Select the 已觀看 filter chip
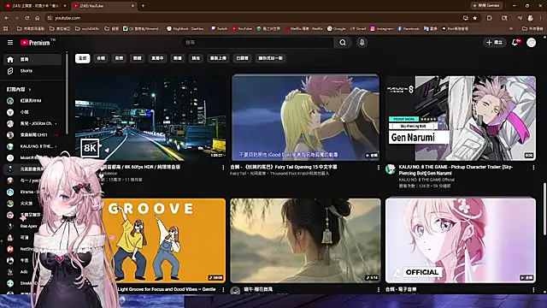Screen dimensions: 547x308 pyautogui.click(x=242, y=58)
